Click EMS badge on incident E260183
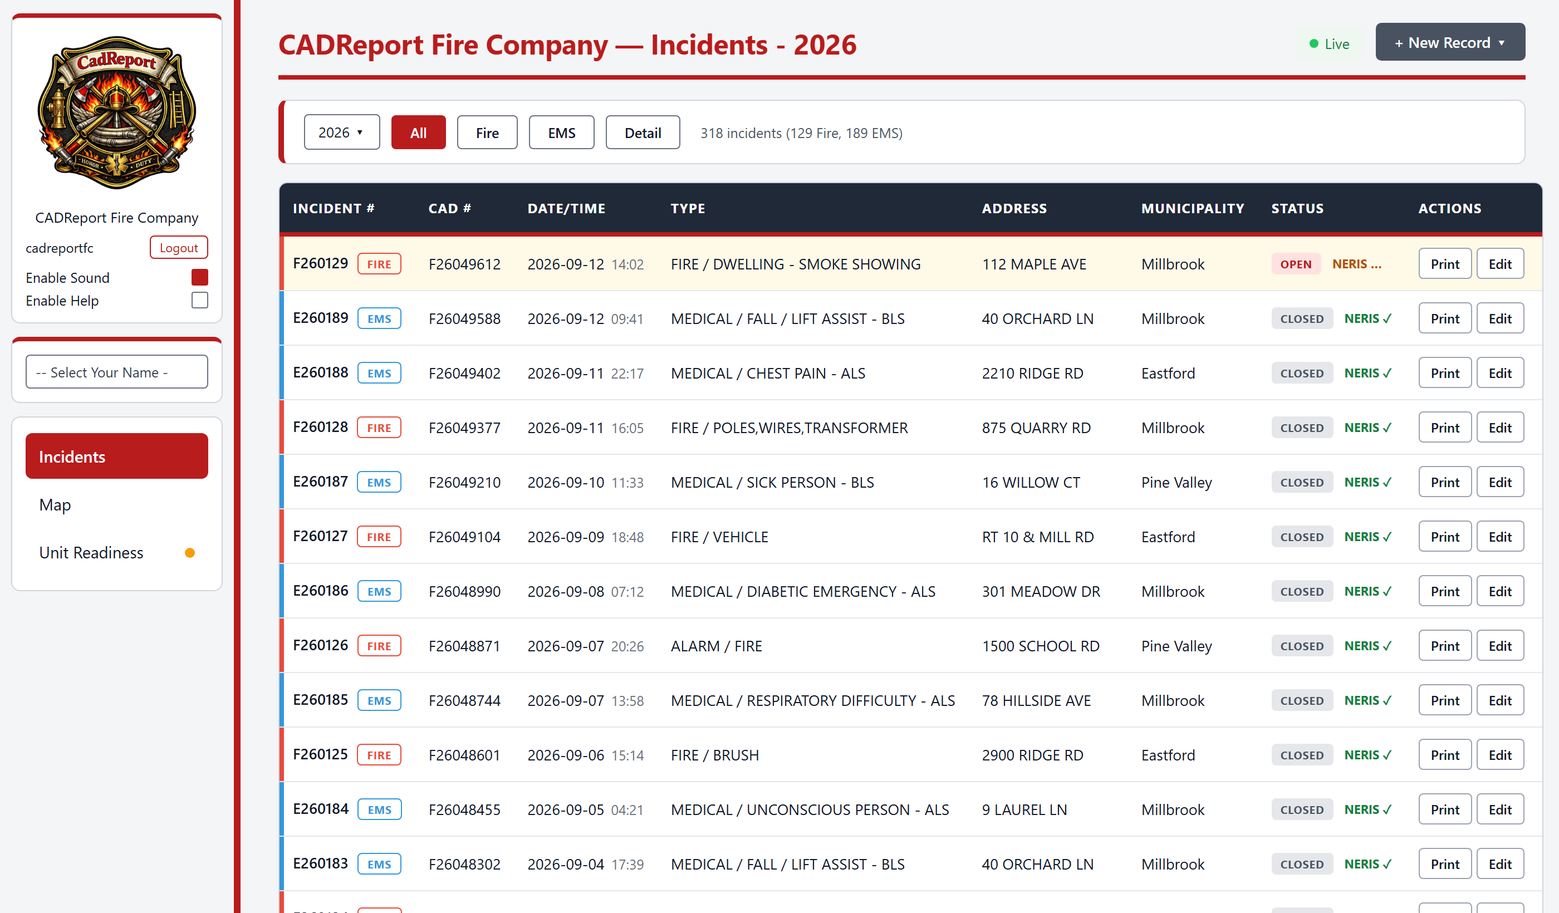 point(379,864)
